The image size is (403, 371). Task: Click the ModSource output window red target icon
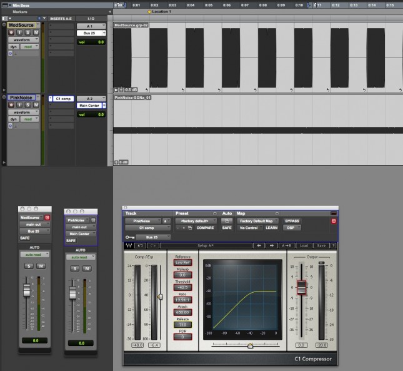[47, 217]
